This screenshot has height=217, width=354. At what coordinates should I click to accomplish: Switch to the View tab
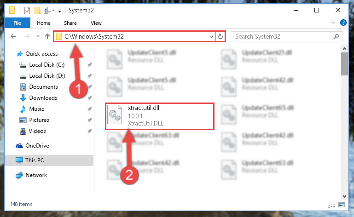click(x=96, y=23)
